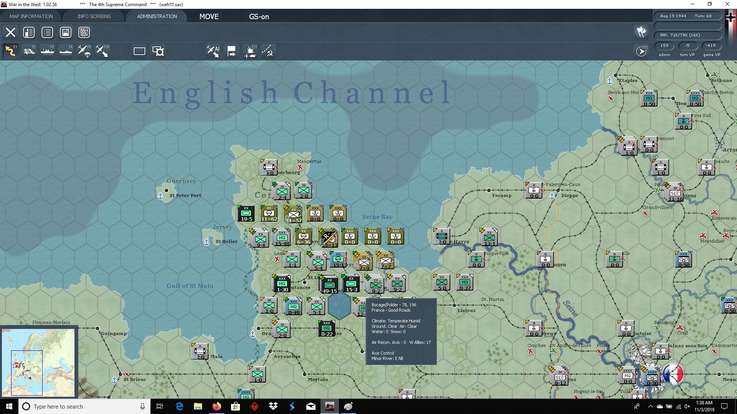
Task: Select the 13-1 infantry counter near Le Havre
Action: 489,237
